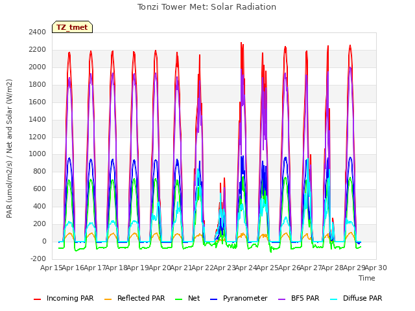Select the Incoming PAR legend entry

[64, 298]
